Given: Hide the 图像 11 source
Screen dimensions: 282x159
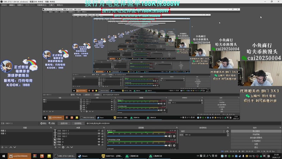Looking at the screenshot, I should pyautogui.click(x=99, y=139).
